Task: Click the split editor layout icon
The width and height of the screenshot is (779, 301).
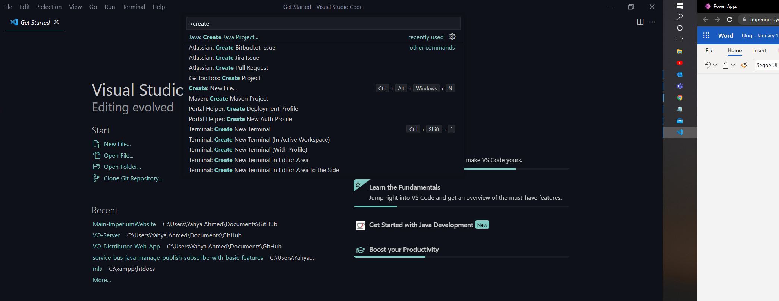Action: 640,22
